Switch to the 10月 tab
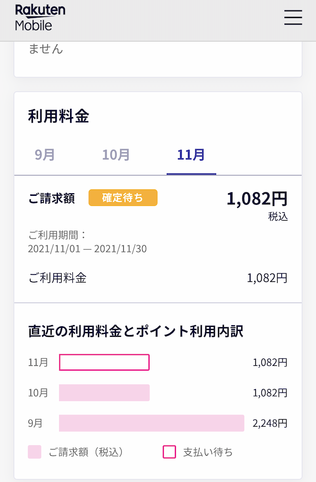 pyautogui.click(x=116, y=155)
